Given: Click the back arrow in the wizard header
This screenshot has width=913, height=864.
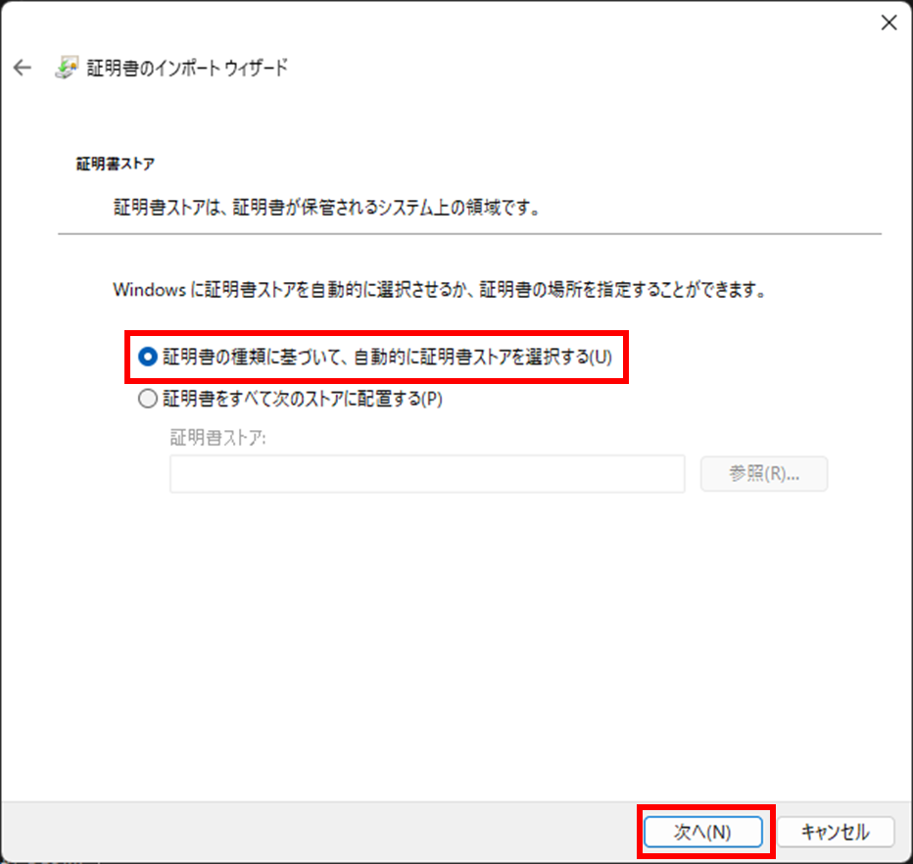Looking at the screenshot, I should pyautogui.click(x=23, y=68).
